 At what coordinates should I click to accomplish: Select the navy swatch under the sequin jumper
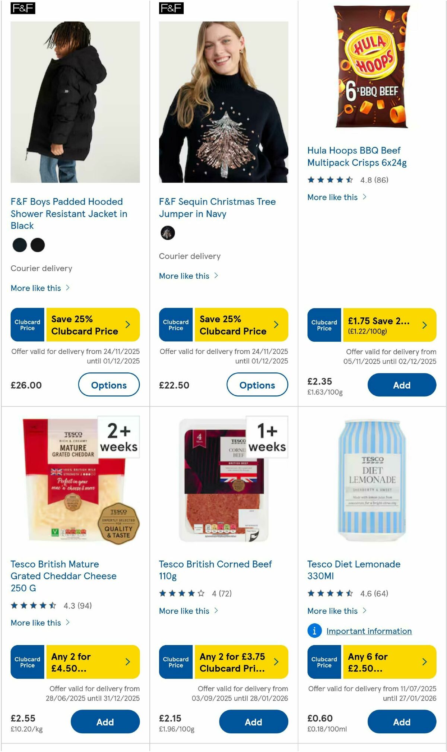pos(167,233)
